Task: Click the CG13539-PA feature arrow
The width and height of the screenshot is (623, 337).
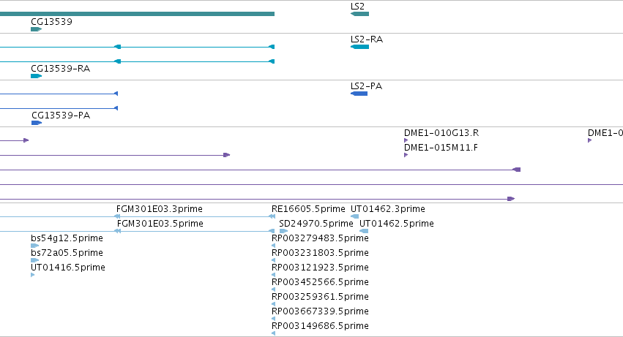Action: click(37, 123)
